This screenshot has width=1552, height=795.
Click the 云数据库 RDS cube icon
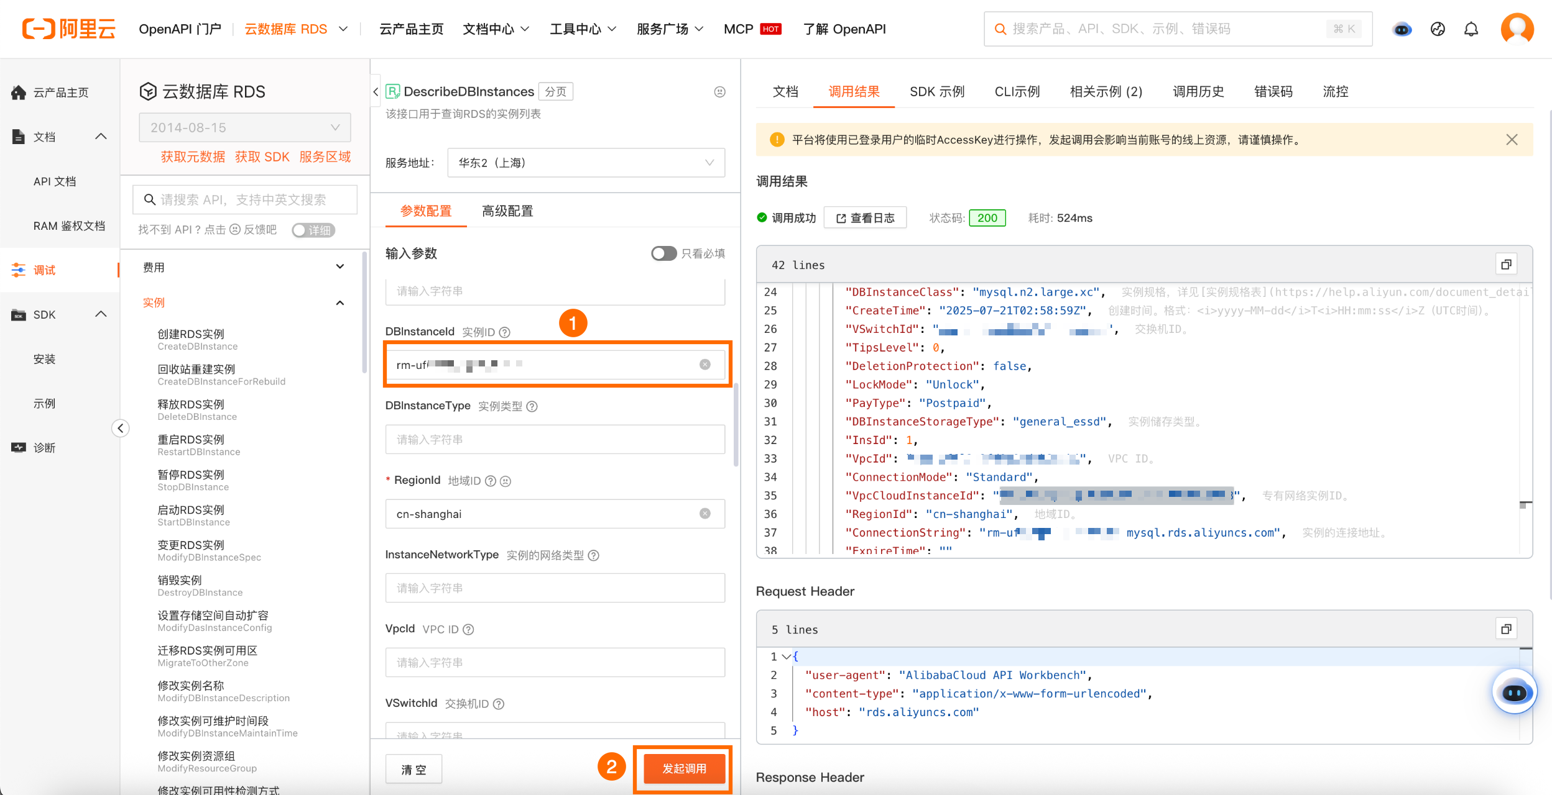coord(148,92)
